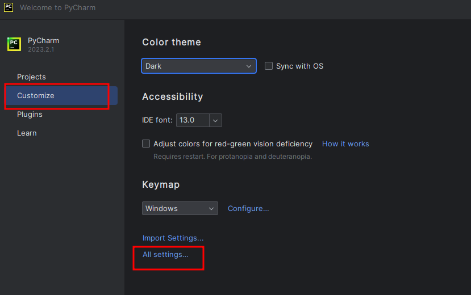Click the IDE font value 13.0 field
The image size is (471, 295).
point(193,120)
